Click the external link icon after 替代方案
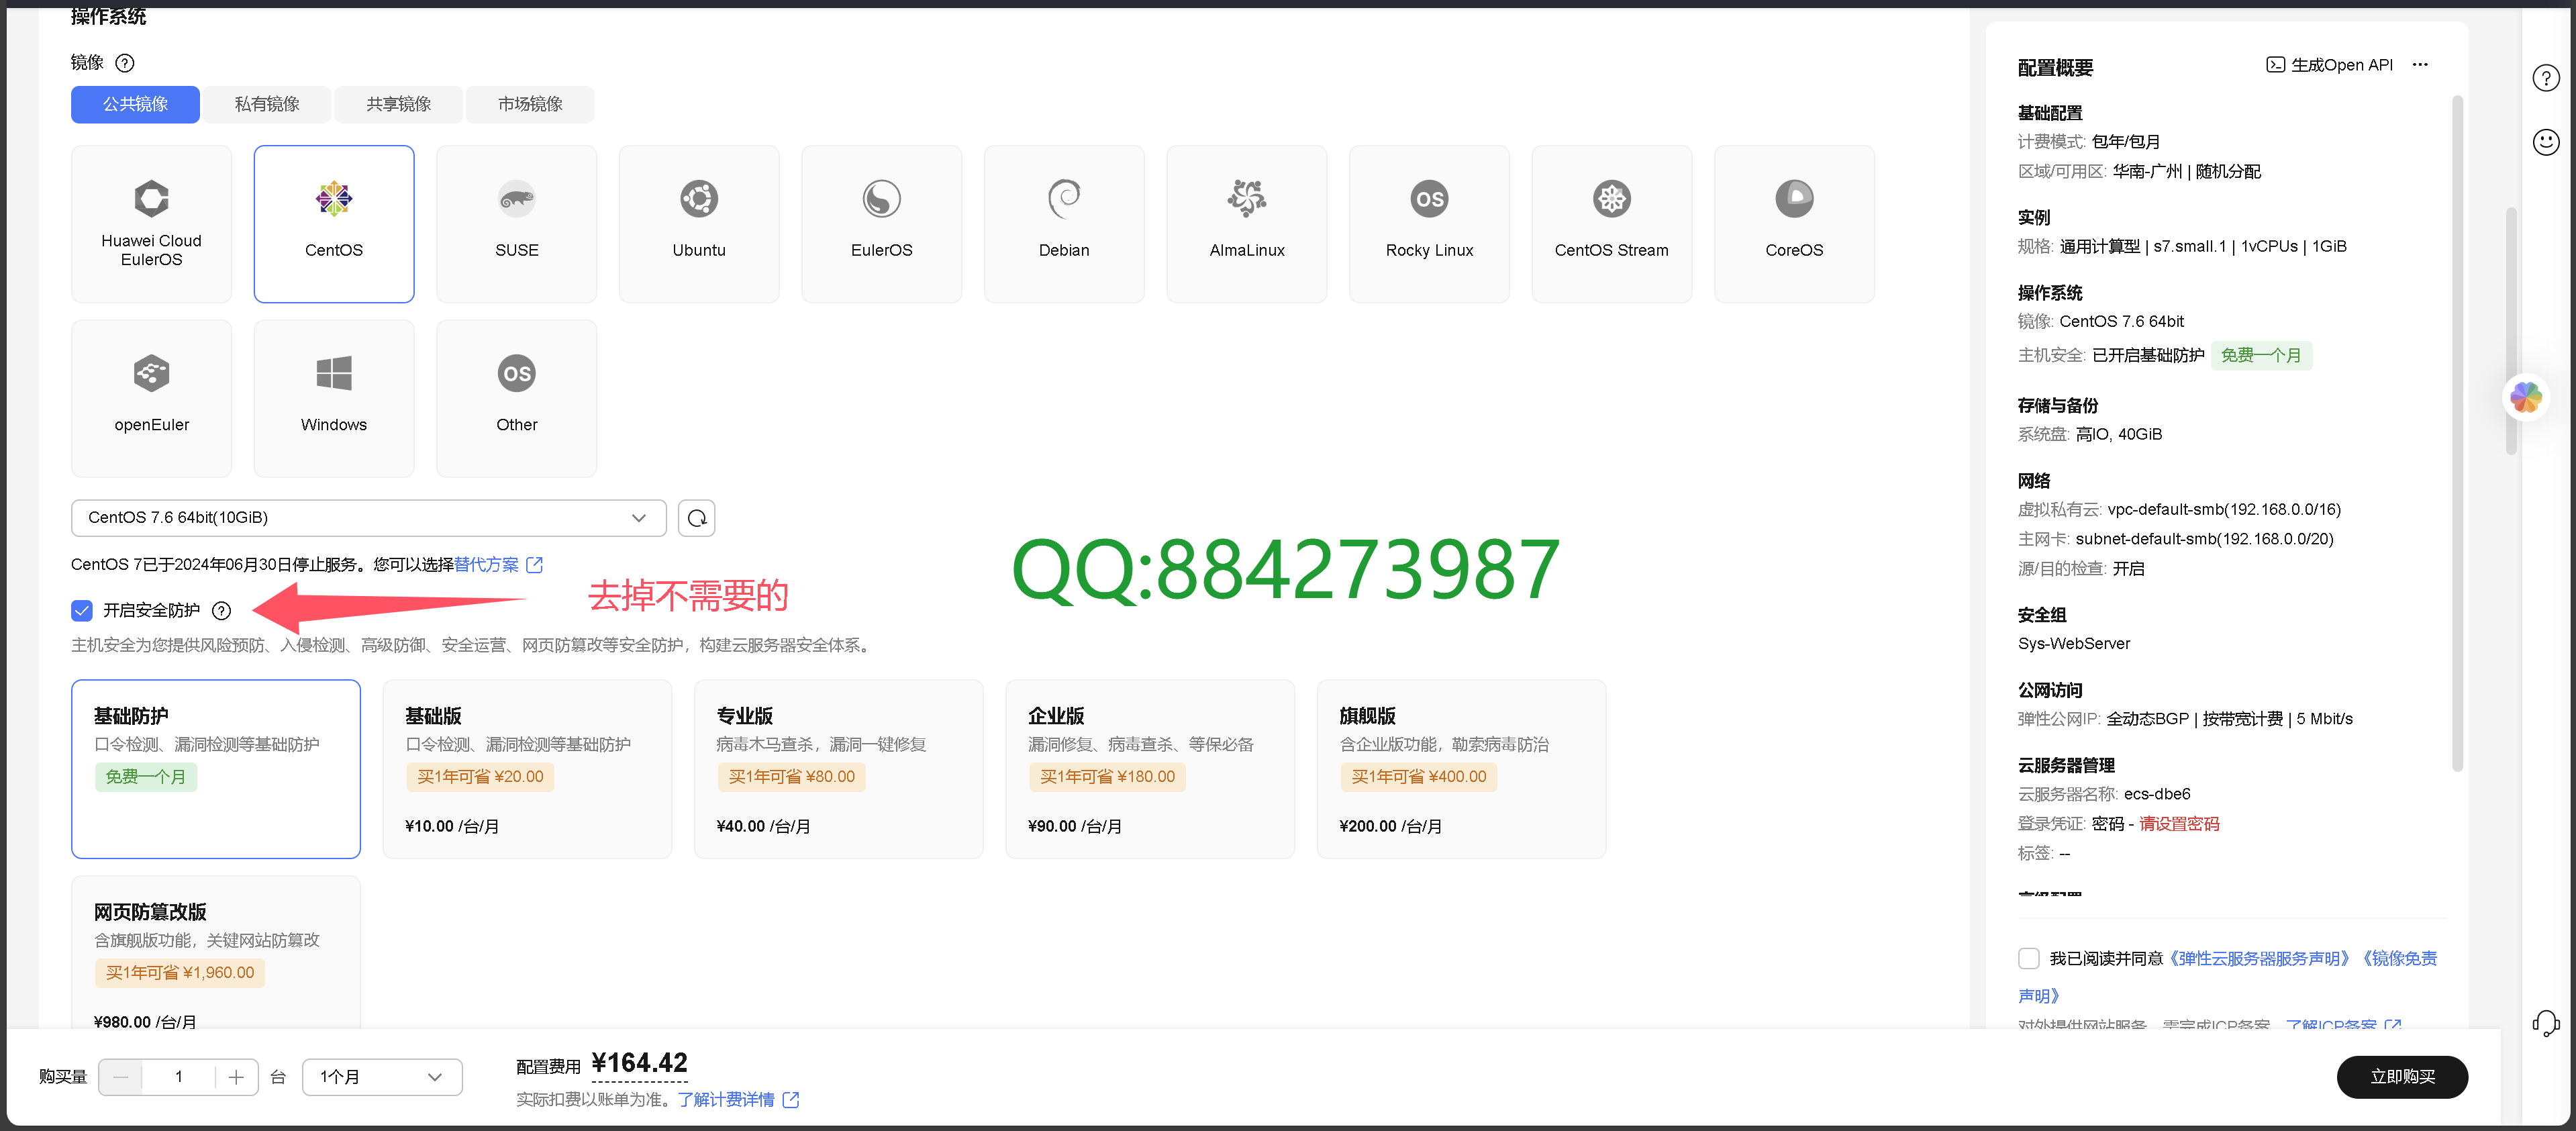2576x1131 pixels. 535,565
